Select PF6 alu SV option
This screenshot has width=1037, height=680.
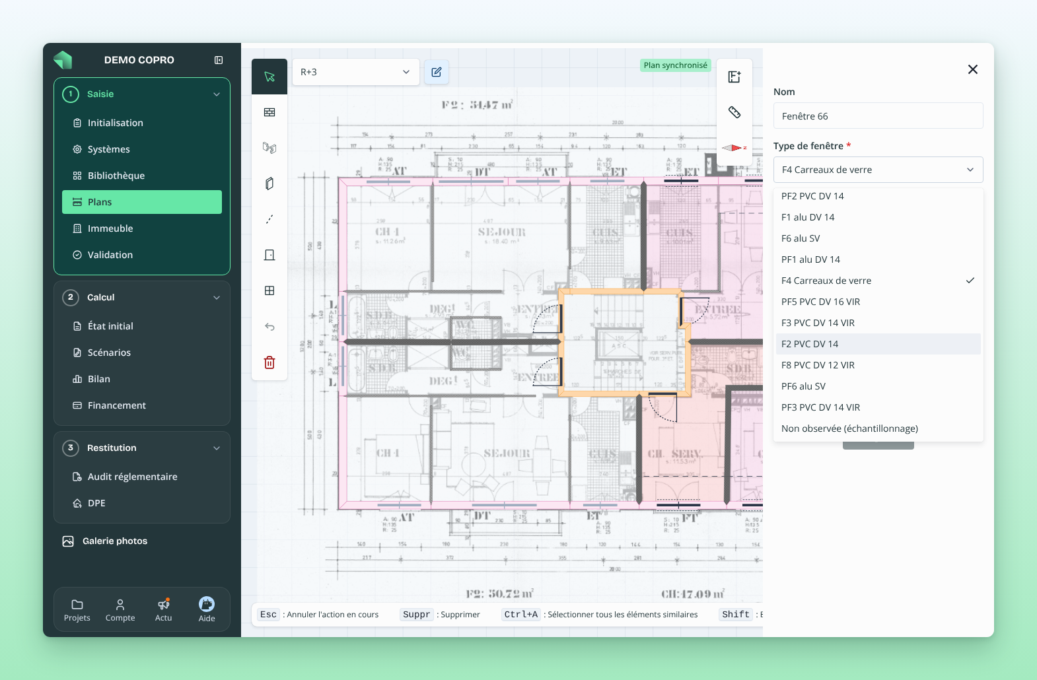click(x=878, y=386)
